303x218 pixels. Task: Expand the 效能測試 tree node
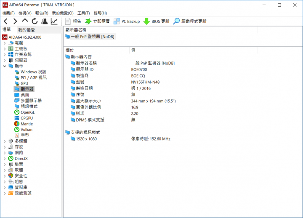[x=5, y=193]
